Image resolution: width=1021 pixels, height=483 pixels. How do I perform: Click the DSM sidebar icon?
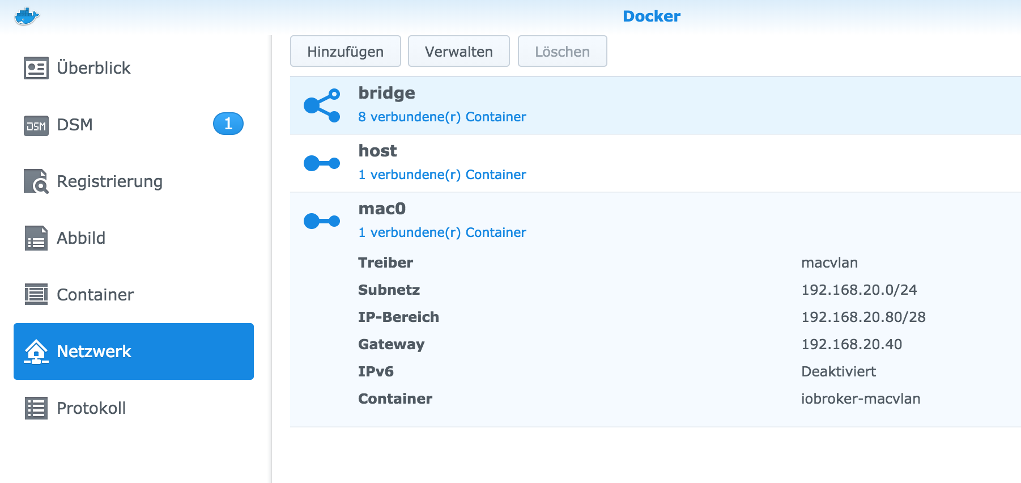click(36, 125)
